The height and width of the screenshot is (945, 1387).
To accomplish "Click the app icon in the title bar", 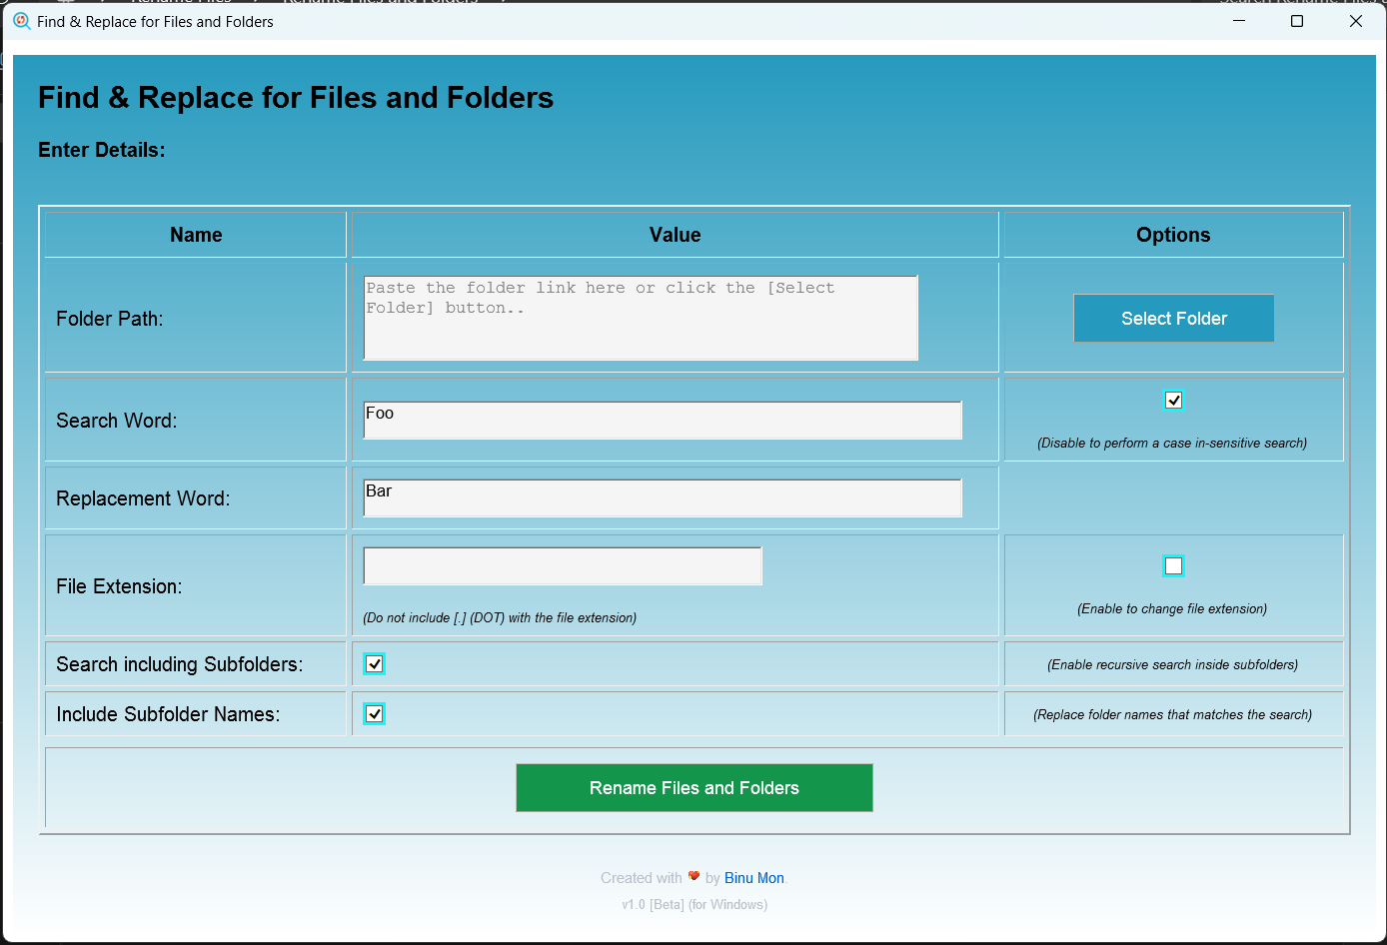I will 21,21.
